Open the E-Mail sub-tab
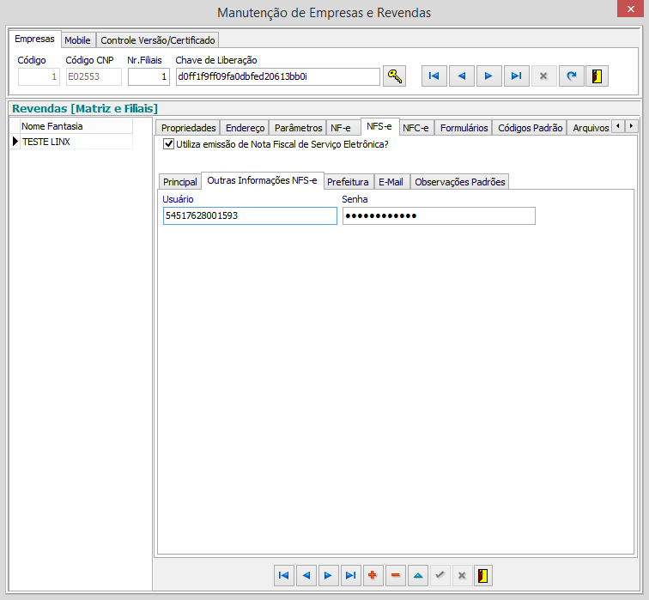Viewport: 649px width, 600px height. point(391,182)
